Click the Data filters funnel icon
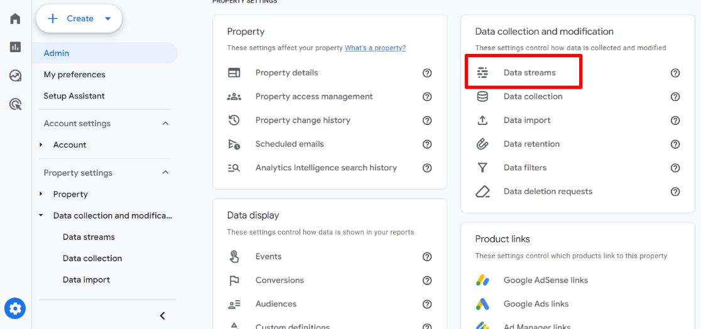This screenshot has height=329, width=701. [482, 168]
